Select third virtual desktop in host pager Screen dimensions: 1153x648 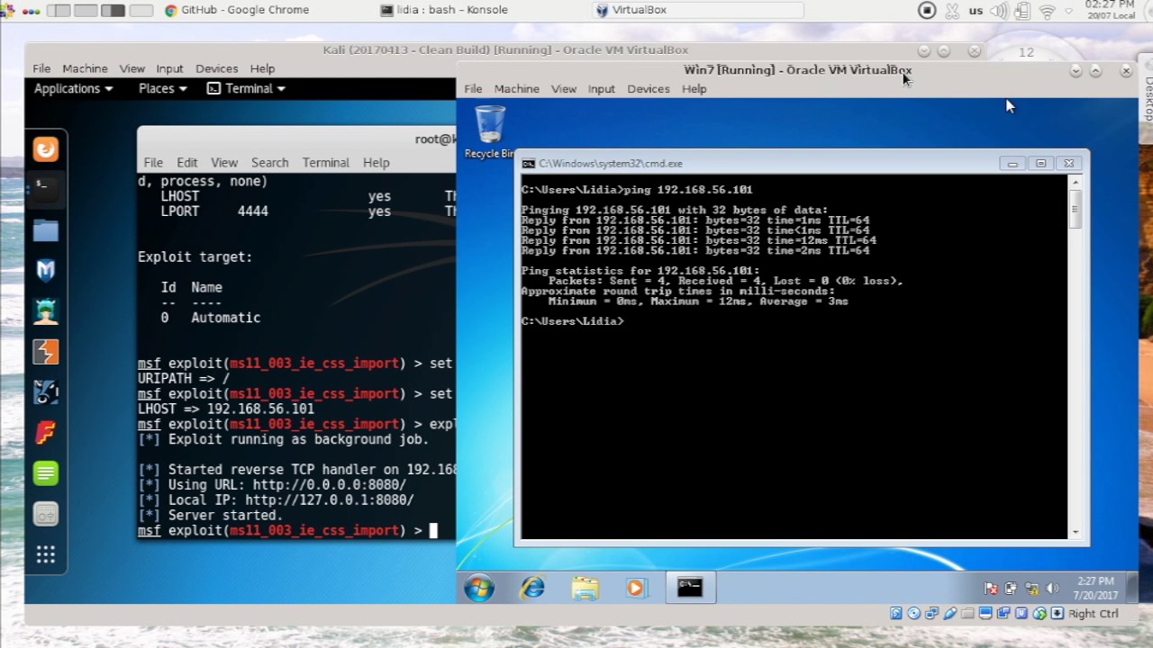click(113, 11)
